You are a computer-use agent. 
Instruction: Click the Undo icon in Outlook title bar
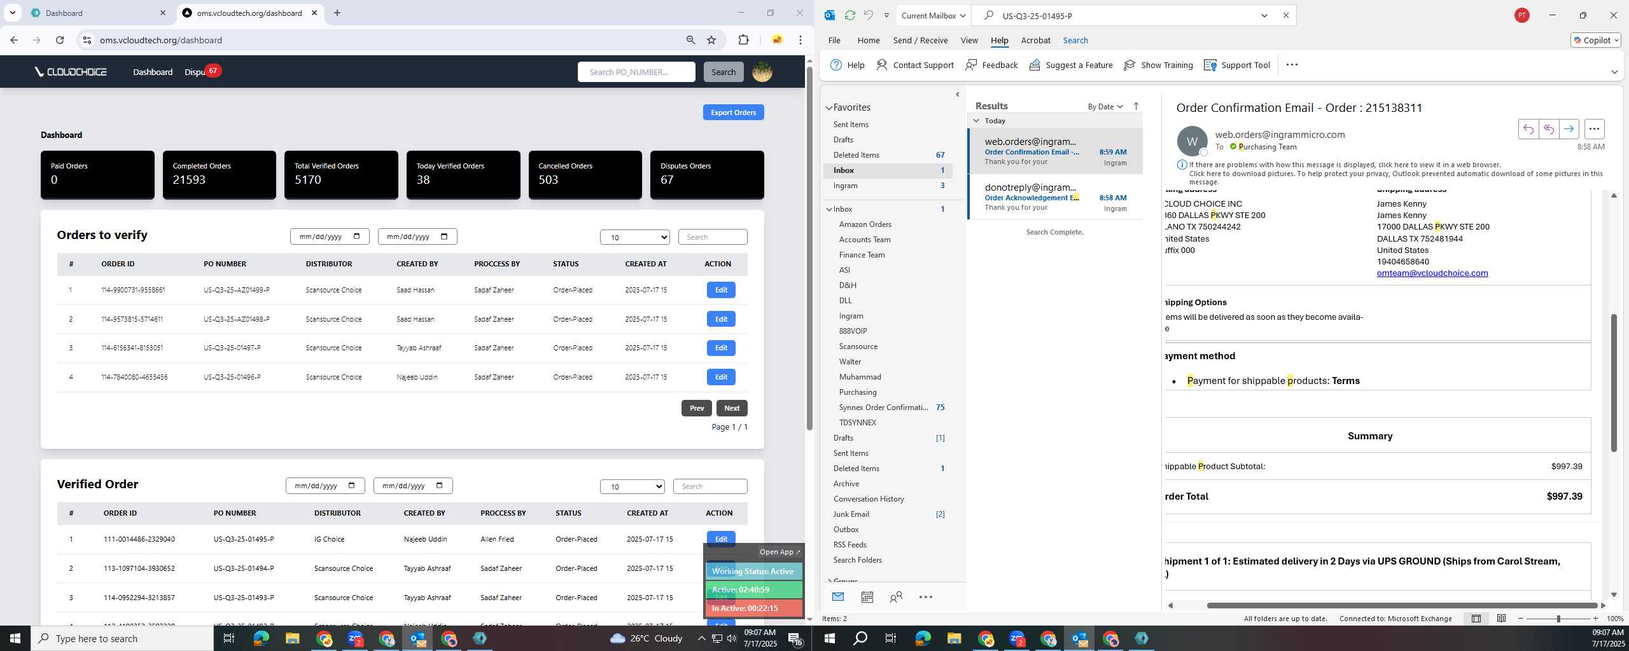(868, 15)
